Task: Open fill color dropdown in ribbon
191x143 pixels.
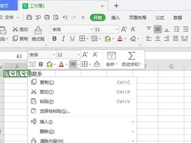Action: tap(113, 39)
